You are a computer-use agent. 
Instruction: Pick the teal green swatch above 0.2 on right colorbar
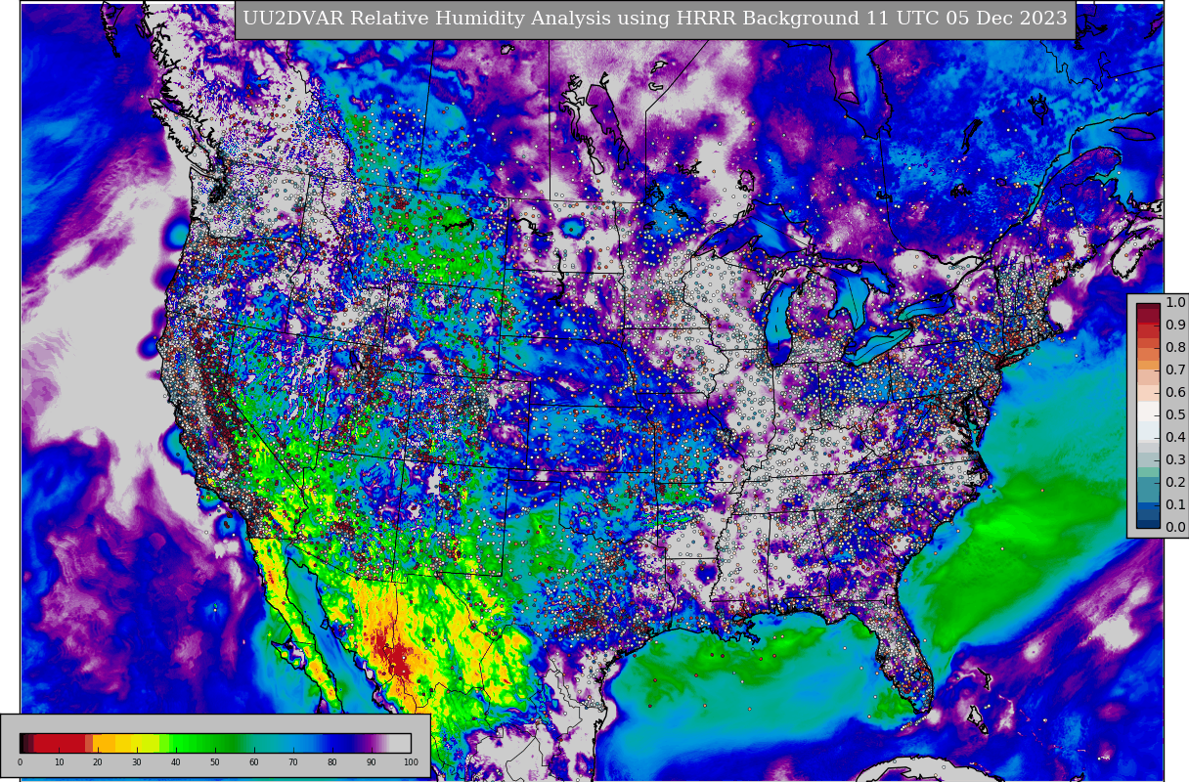1148,472
